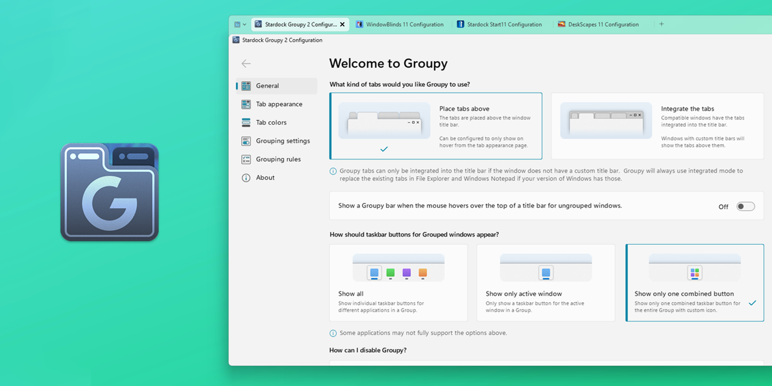Open the About info icon
772x386 pixels.
[246, 177]
